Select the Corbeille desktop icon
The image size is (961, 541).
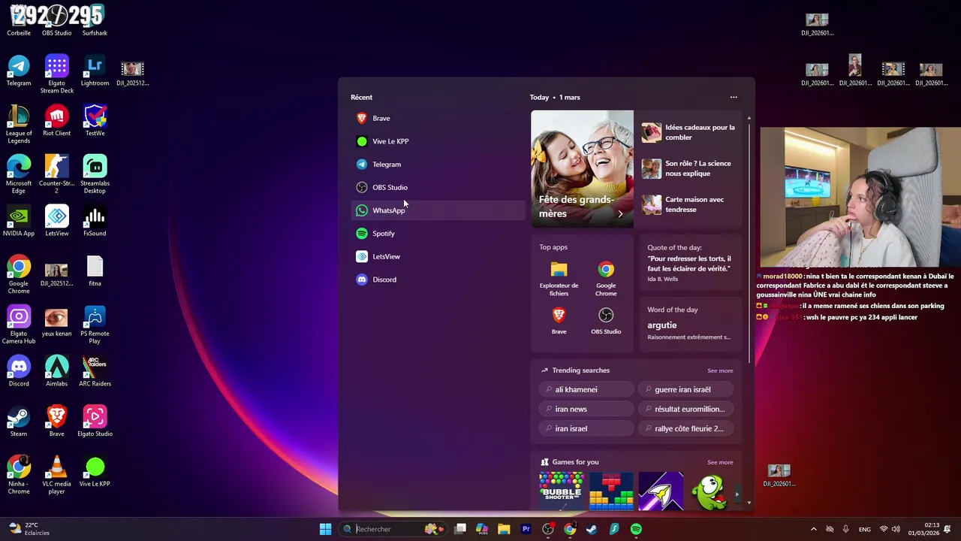pos(19,21)
